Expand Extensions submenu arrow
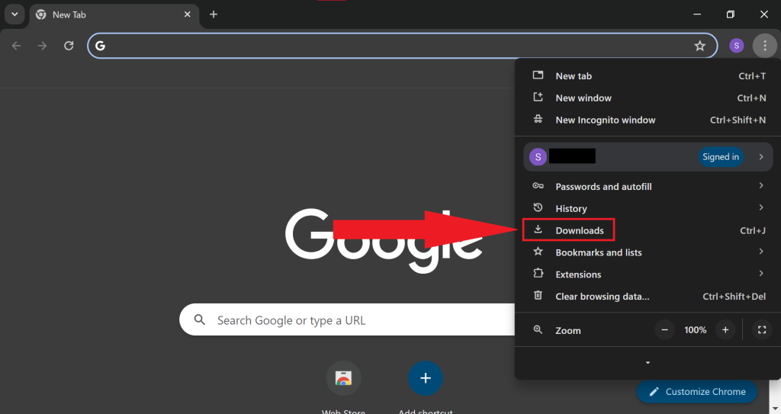Screen dimensions: 781x414 (761, 274)
